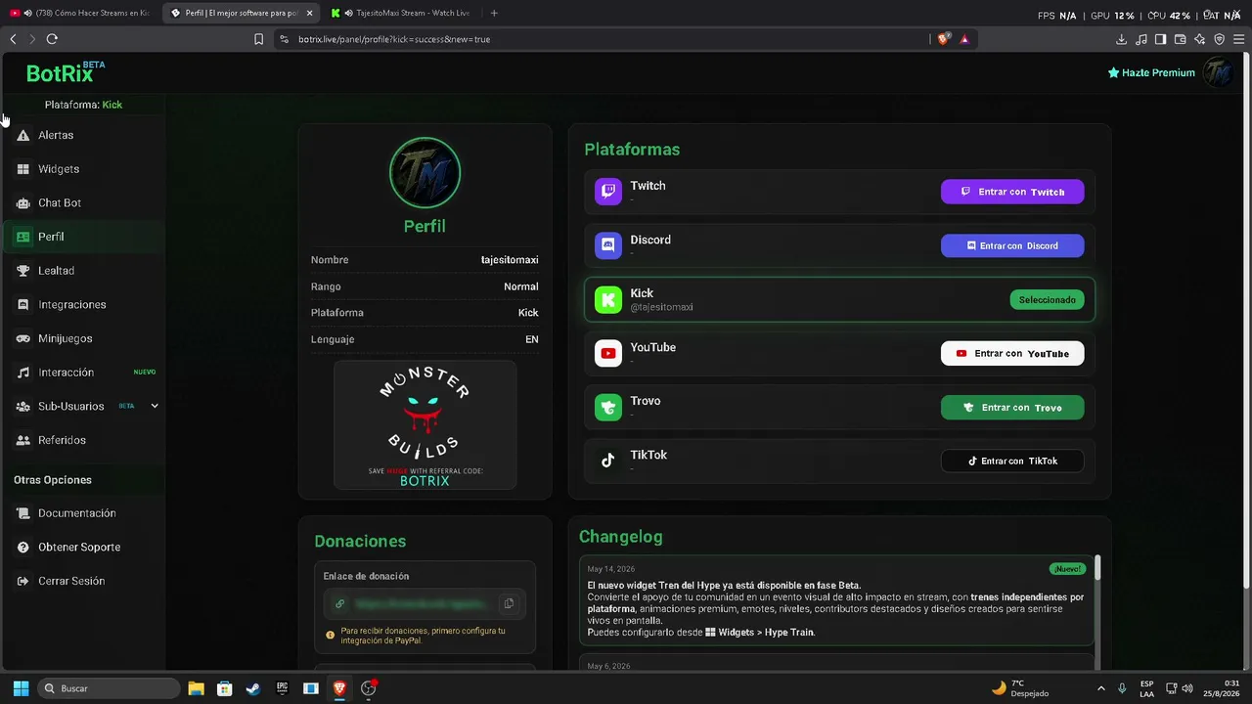Open the Brave VPN shield icon
Screen dimensions: 1252x704
[1219, 39]
